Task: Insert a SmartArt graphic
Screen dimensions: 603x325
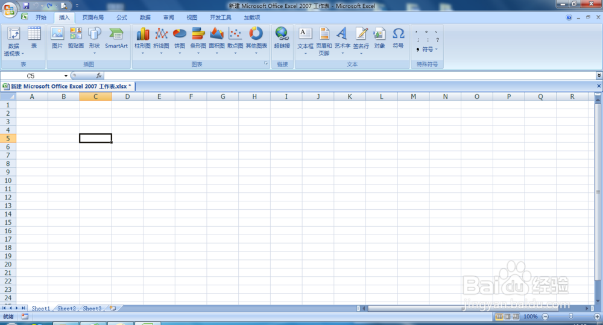Action: (x=116, y=38)
